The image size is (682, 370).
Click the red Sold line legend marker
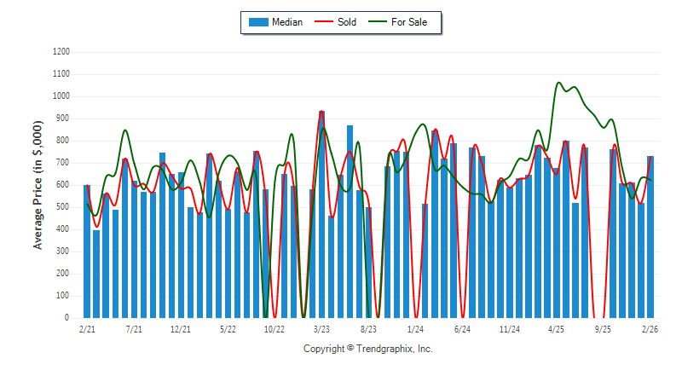coord(324,22)
